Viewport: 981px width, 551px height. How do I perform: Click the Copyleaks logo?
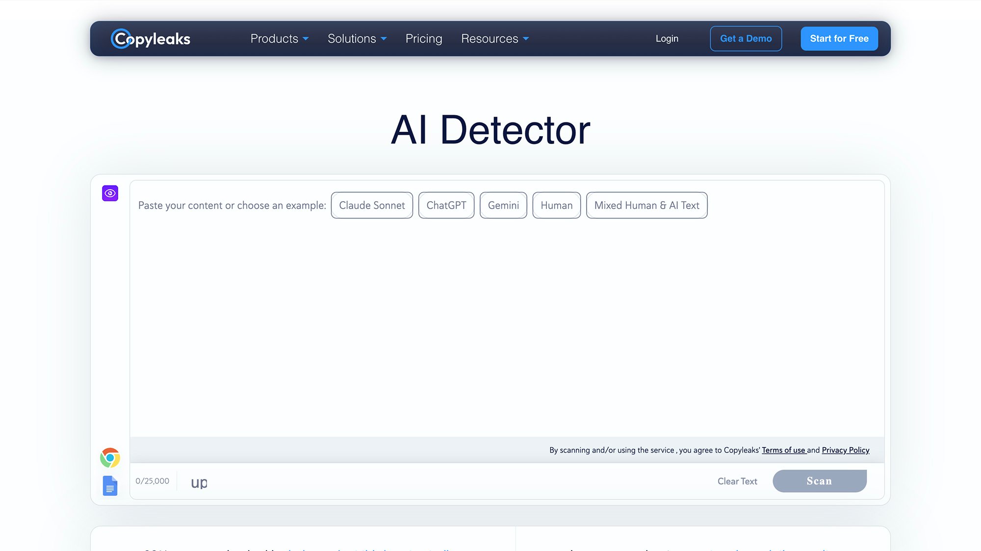click(x=151, y=39)
